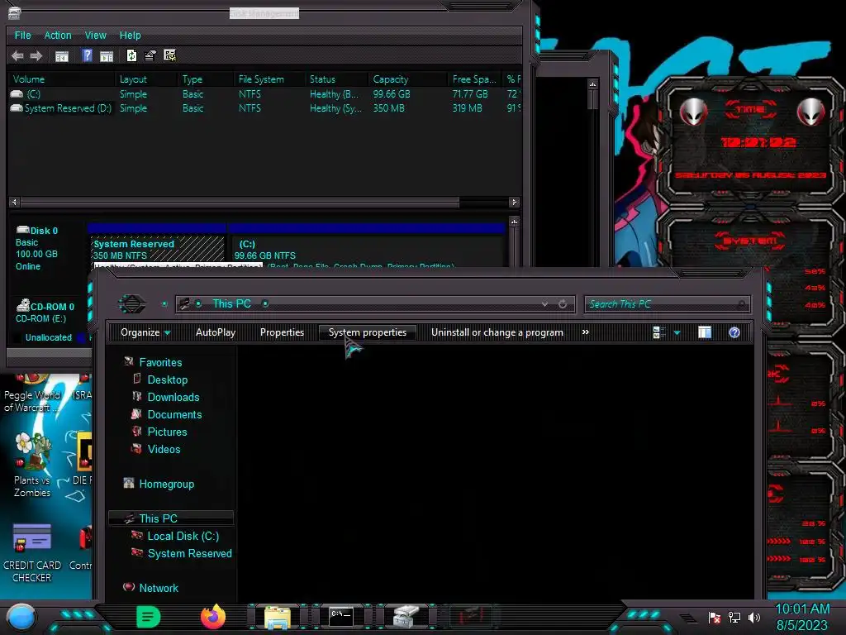Open Documents in navigation pane

[x=174, y=414]
